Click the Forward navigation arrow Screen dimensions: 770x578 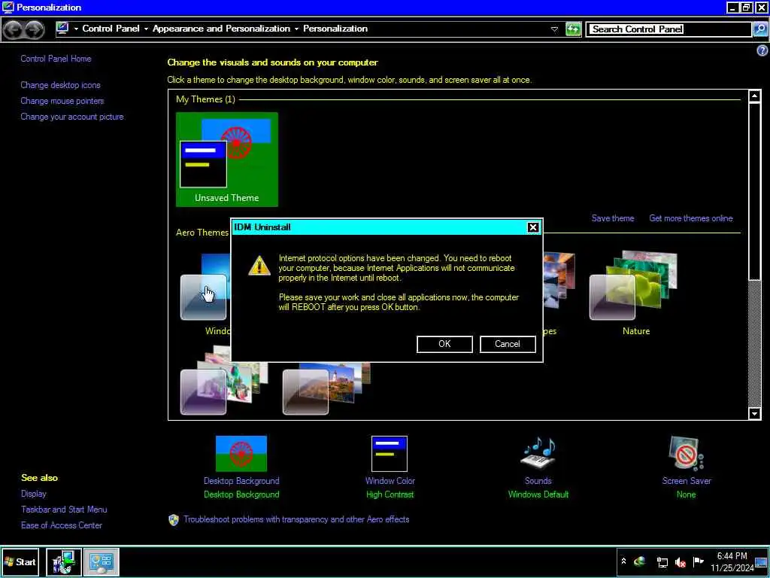34,29
